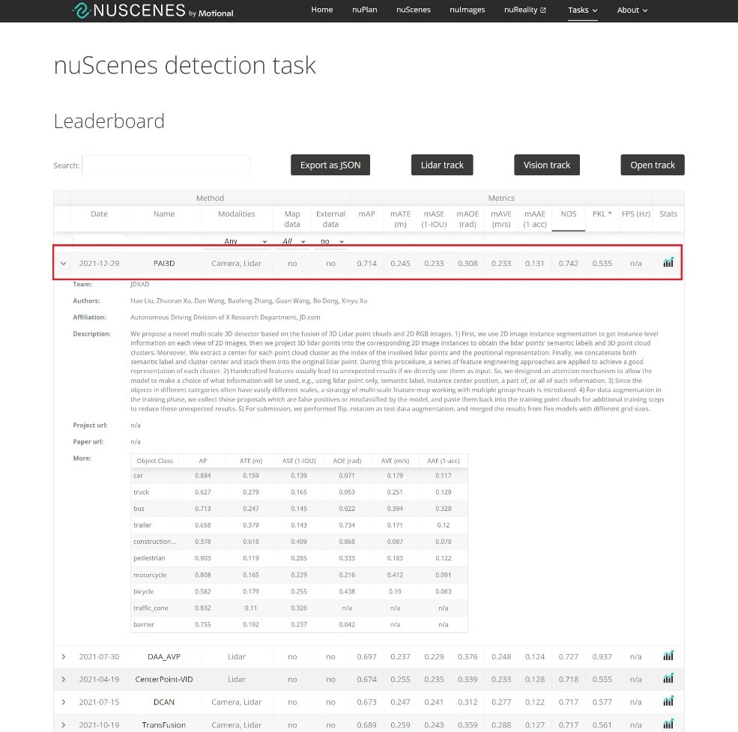Open stats chart icon for CenterPoint-VID
The width and height of the screenshot is (738, 732).
click(x=668, y=679)
